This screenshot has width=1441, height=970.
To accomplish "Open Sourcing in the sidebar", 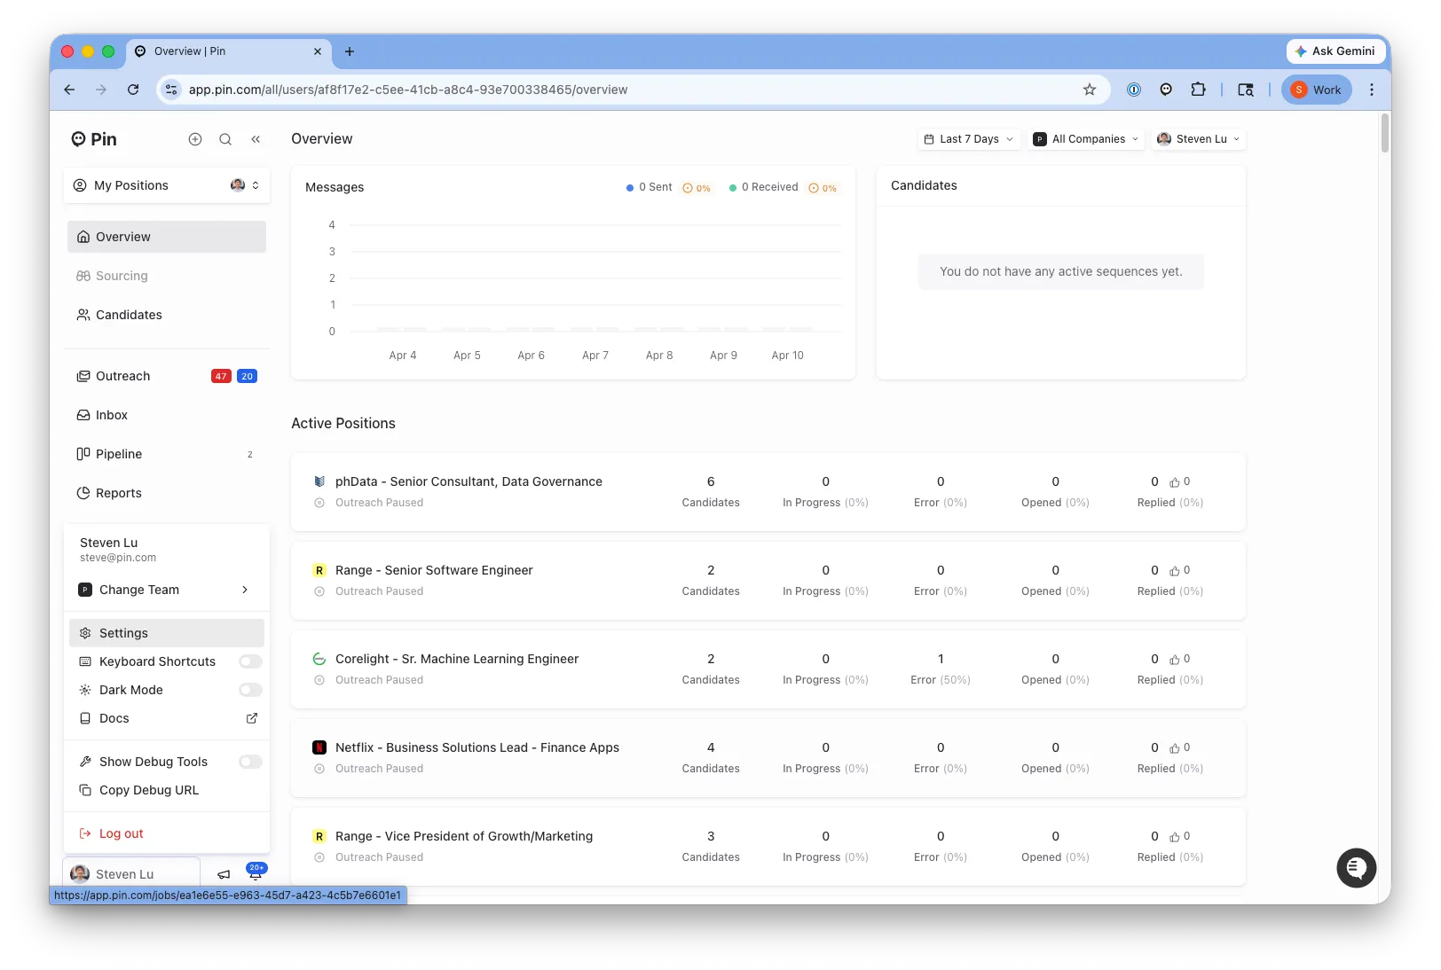I will (167, 276).
